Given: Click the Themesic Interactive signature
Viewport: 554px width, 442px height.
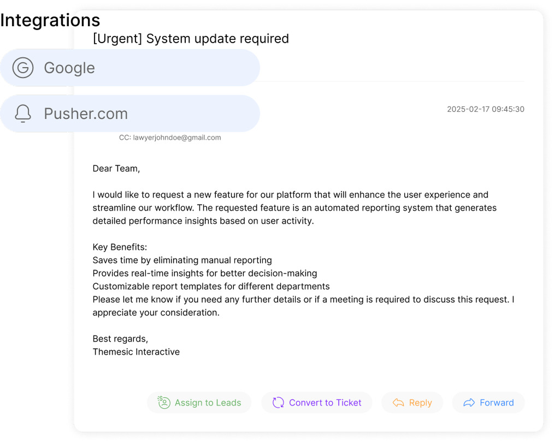Looking at the screenshot, I should point(136,352).
